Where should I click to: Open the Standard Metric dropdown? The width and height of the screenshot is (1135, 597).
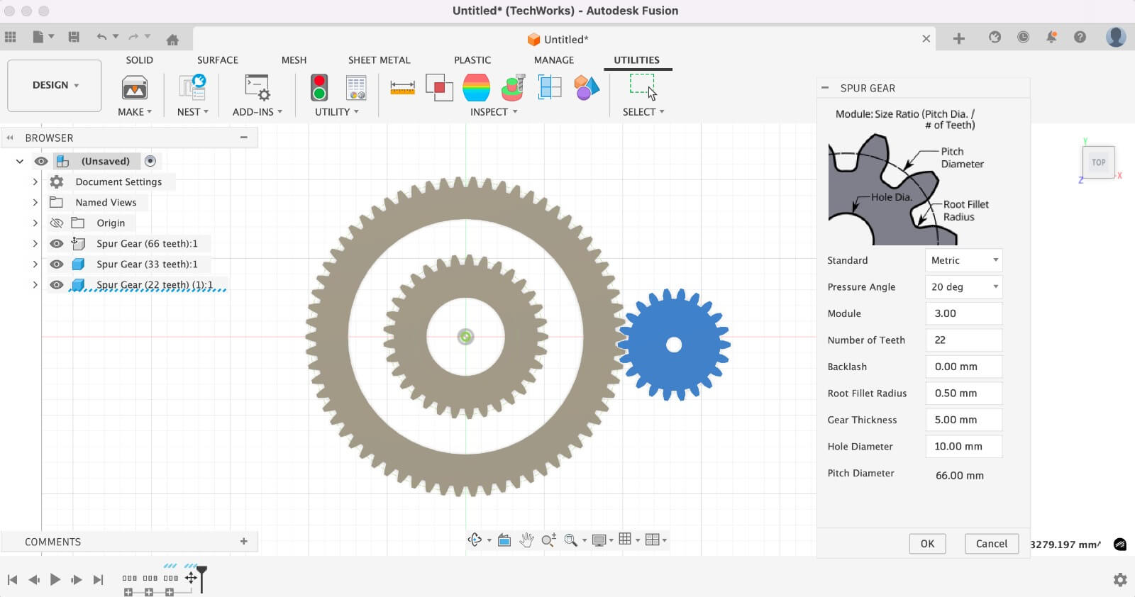[963, 260]
